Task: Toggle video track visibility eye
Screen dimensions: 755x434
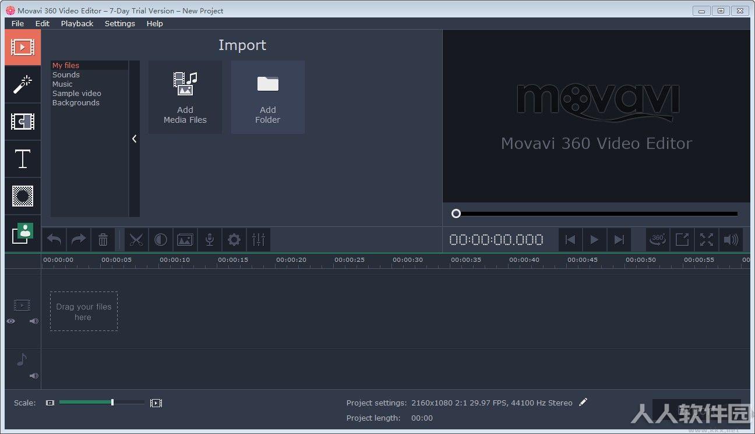Action: pyautogui.click(x=10, y=321)
